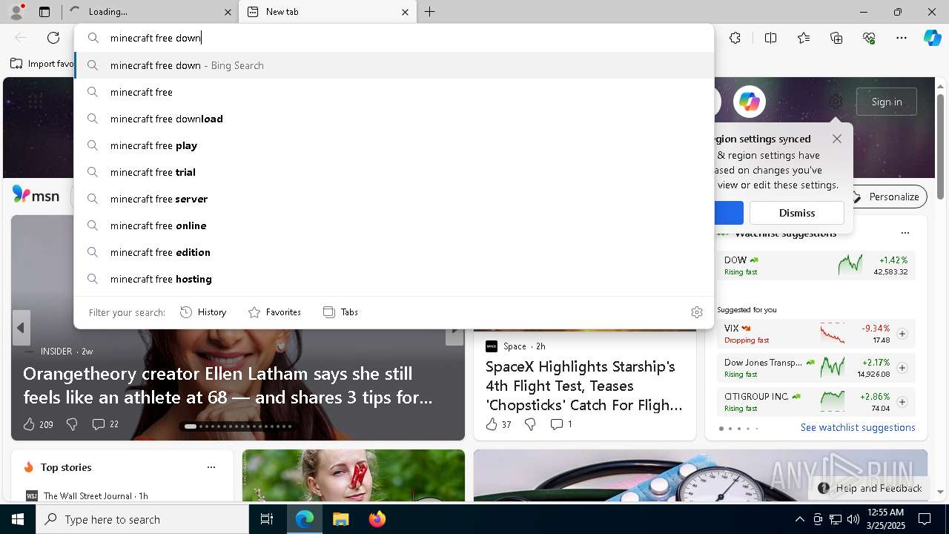
Task: Open the volume control in the tray
Action: 853,519
